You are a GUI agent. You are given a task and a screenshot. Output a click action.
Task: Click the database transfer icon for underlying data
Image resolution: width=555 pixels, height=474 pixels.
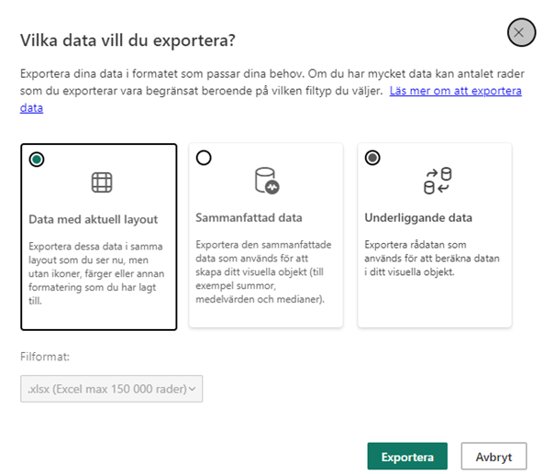click(x=437, y=181)
